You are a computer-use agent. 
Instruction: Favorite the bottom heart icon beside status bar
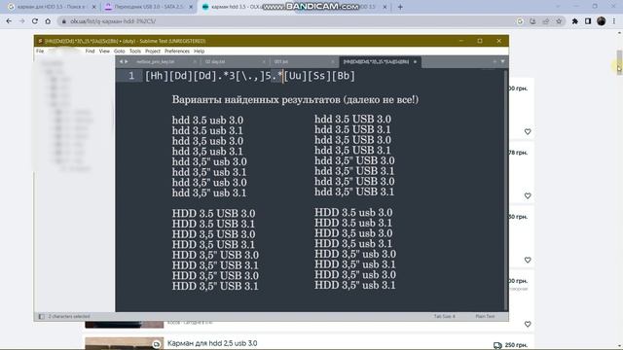pyautogui.click(x=528, y=324)
